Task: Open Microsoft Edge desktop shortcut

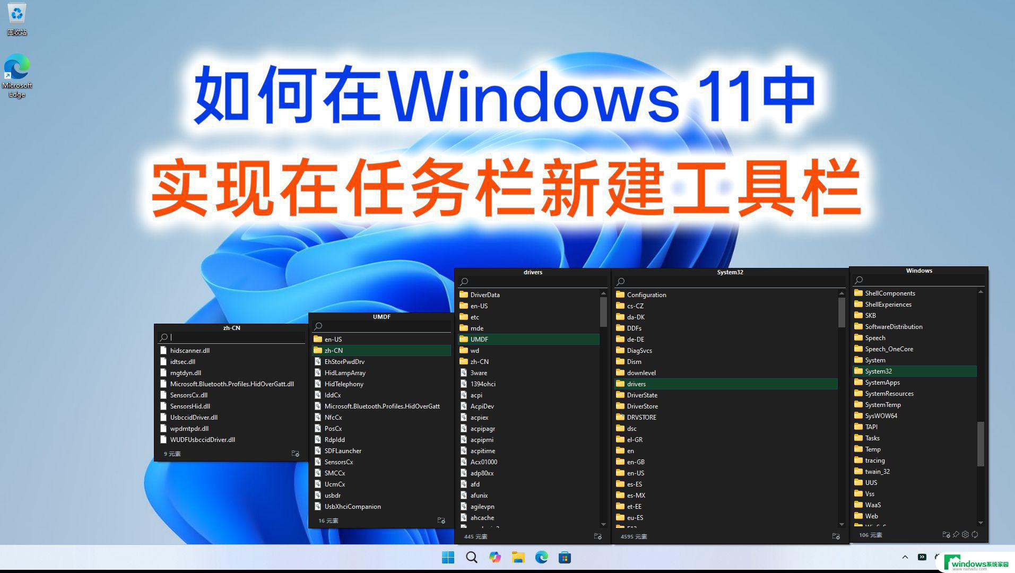Action: 17,76
